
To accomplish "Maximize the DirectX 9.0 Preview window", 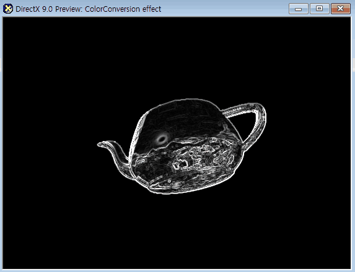I will [x=320, y=9].
